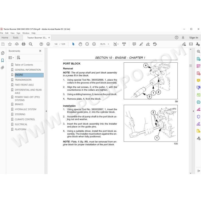Add the file to starred favorites

pos(10,44)
